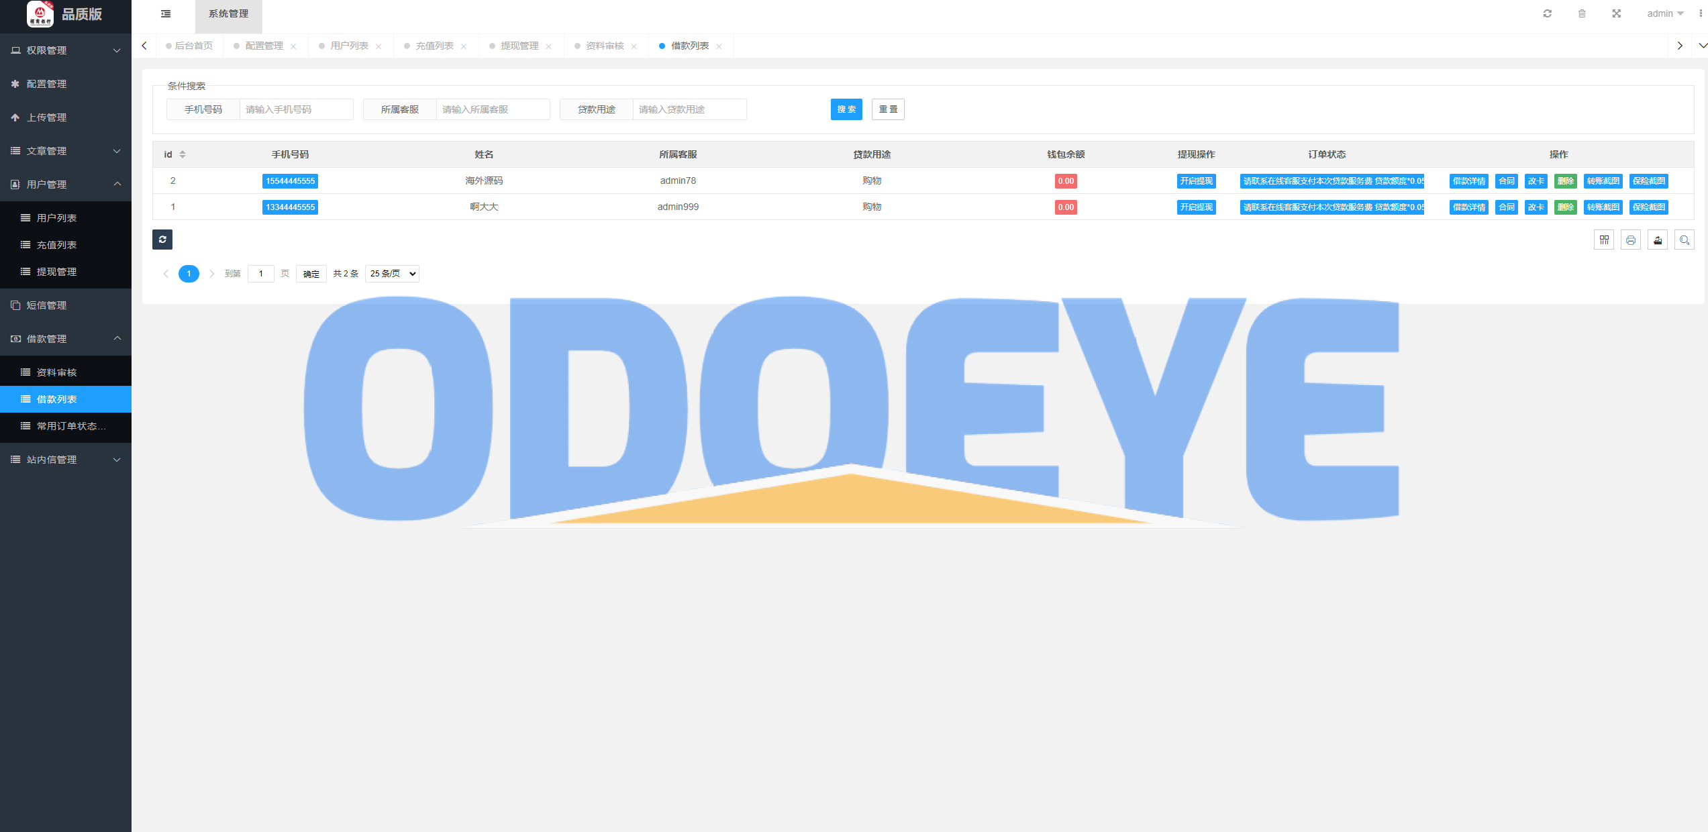This screenshot has width=1708, height=832.
Task: Open 常用订单状态 in the sidebar
Action: pos(66,426)
